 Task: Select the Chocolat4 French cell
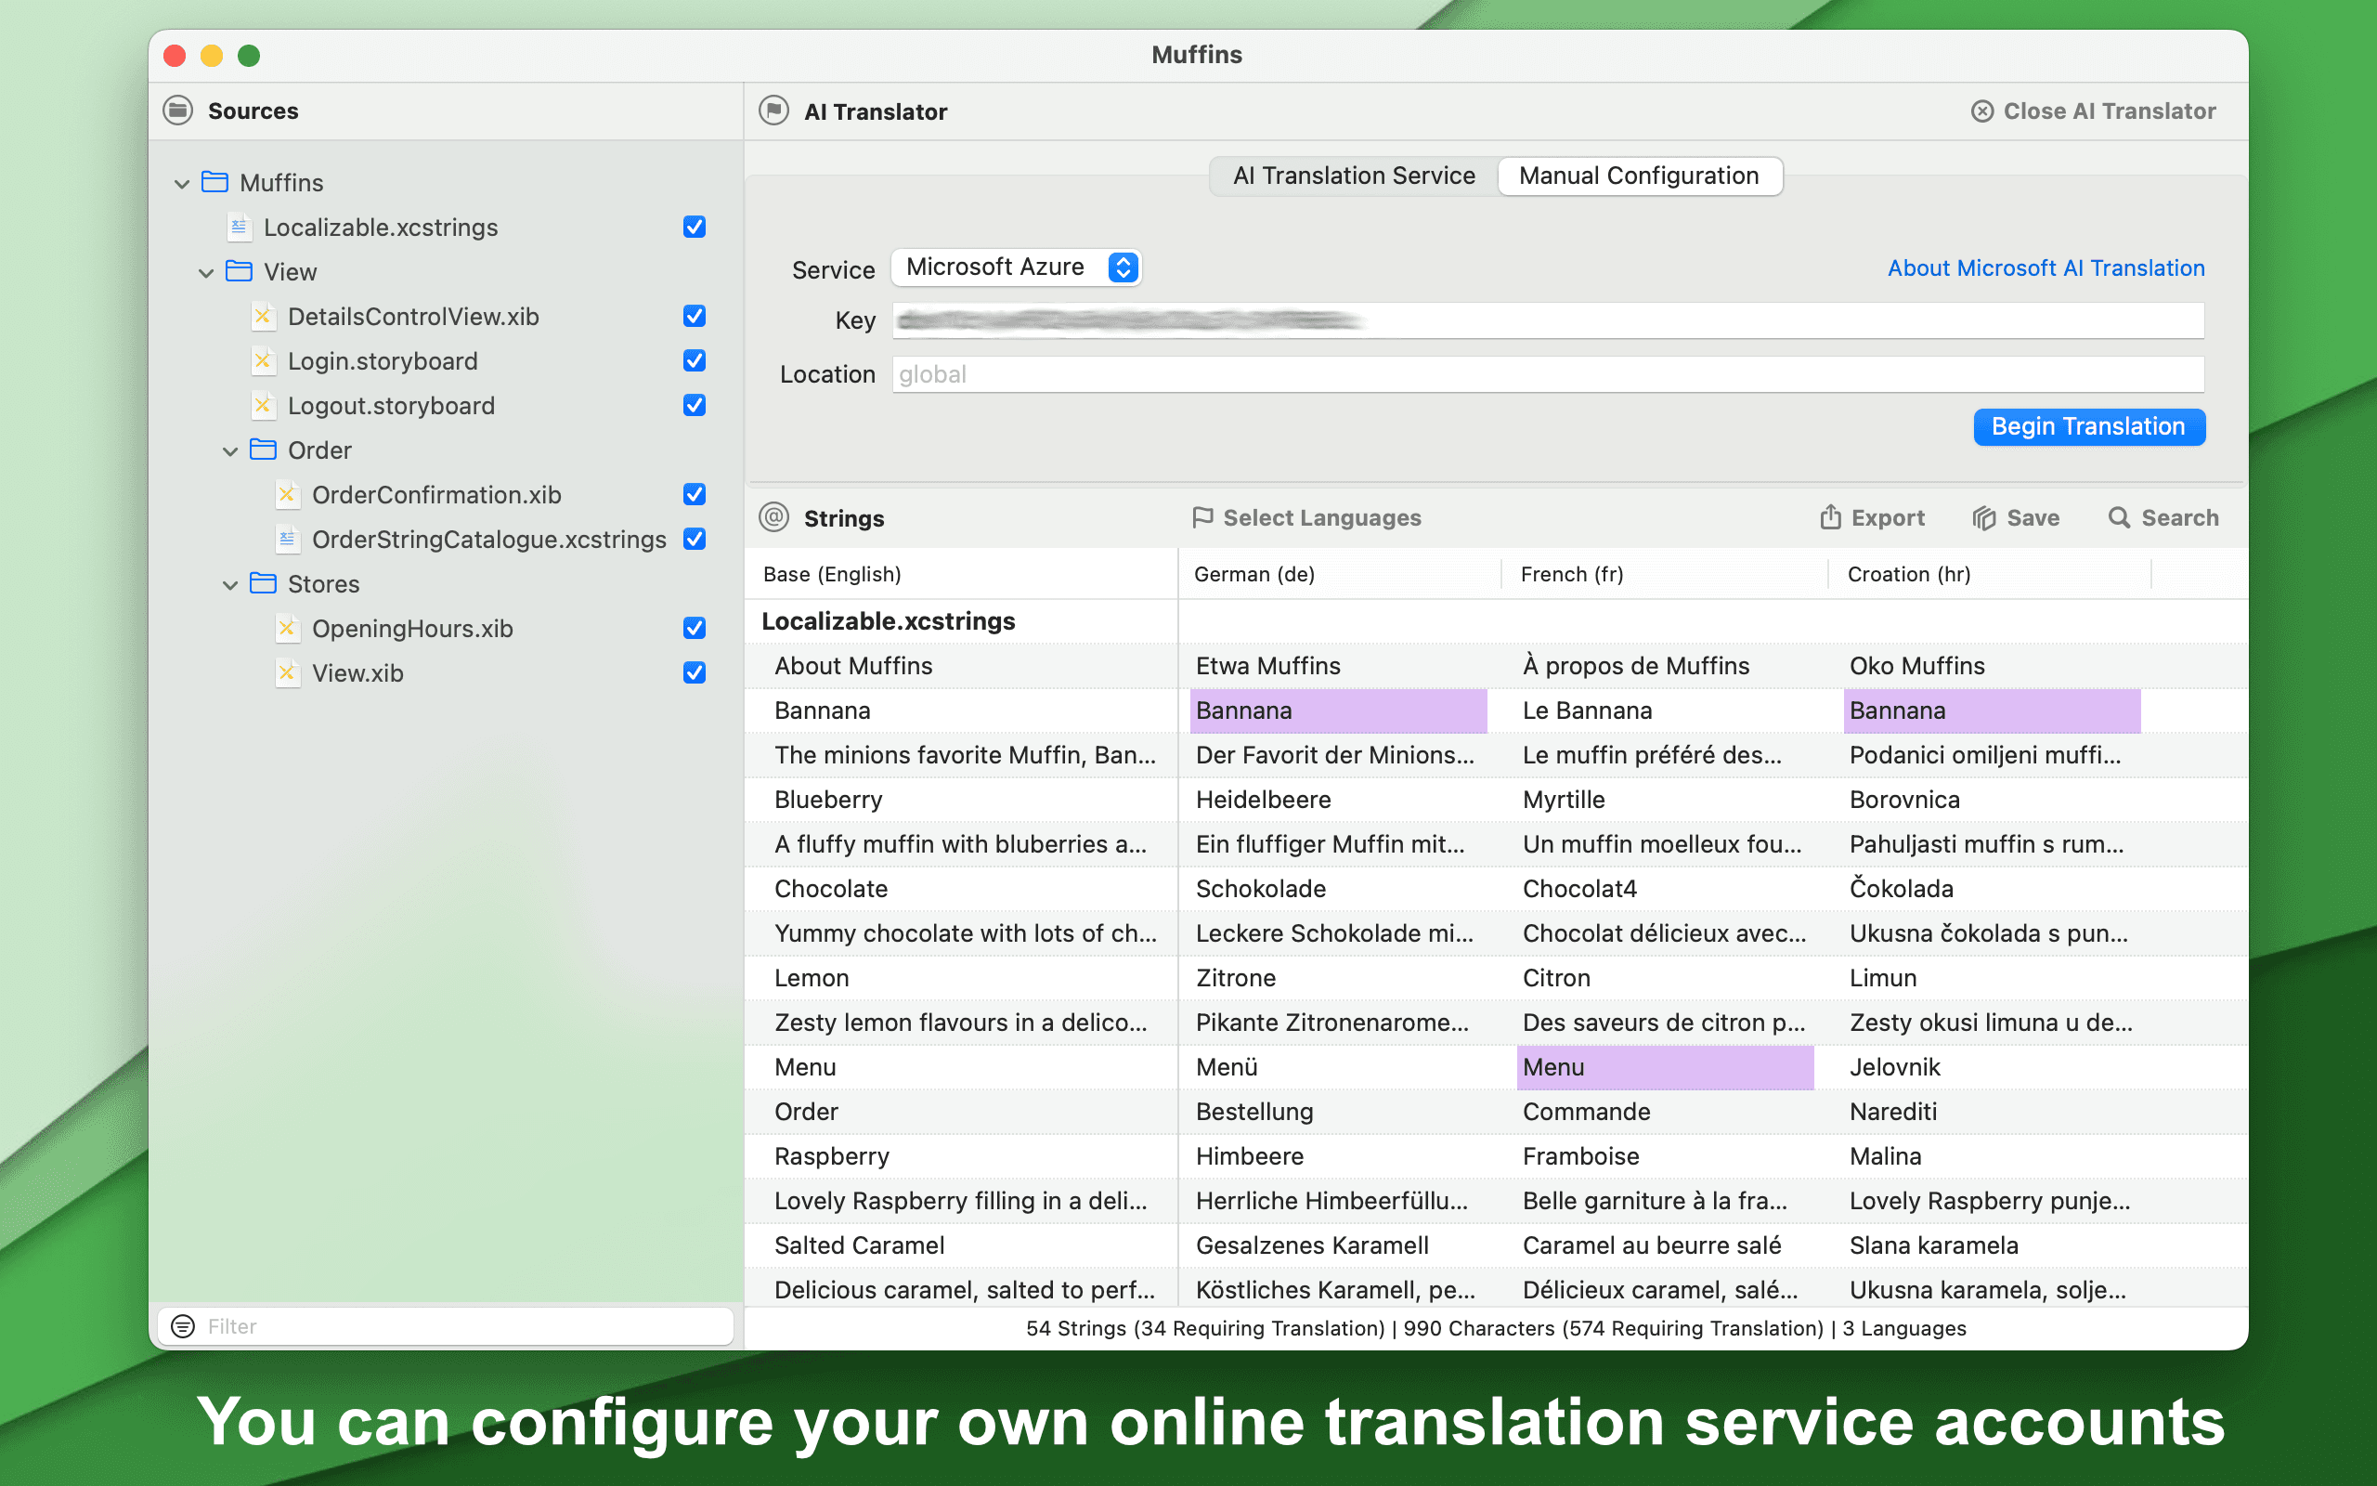click(1665, 889)
